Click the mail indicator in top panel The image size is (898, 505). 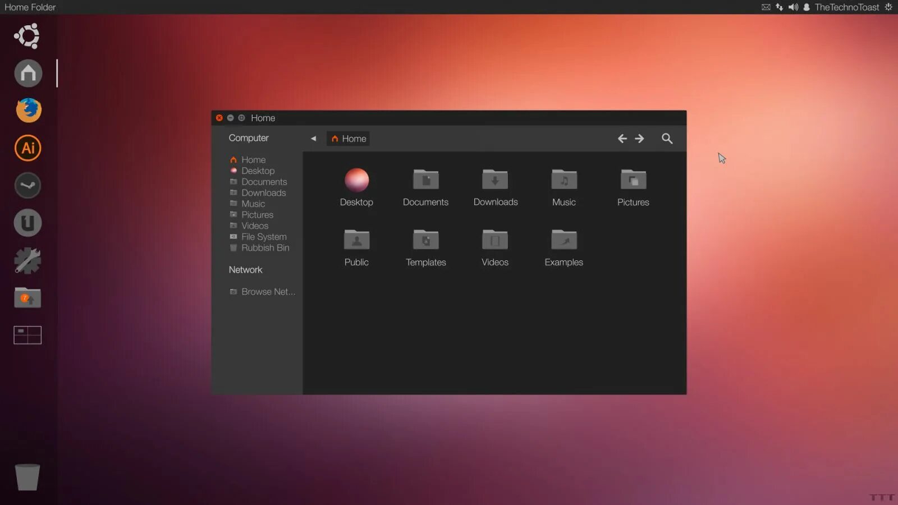coord(766,7)
